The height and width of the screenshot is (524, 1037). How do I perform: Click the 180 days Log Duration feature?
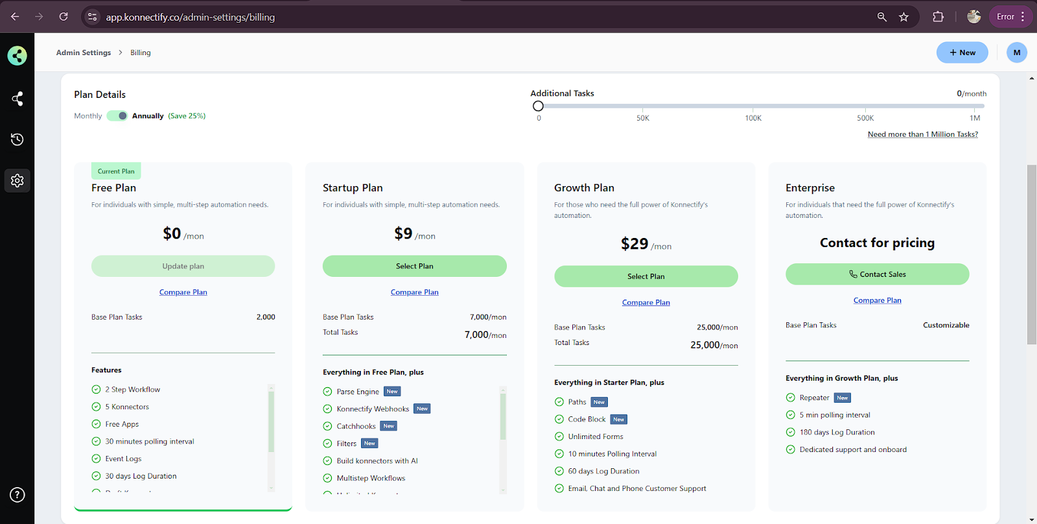(x=837, y=433)
